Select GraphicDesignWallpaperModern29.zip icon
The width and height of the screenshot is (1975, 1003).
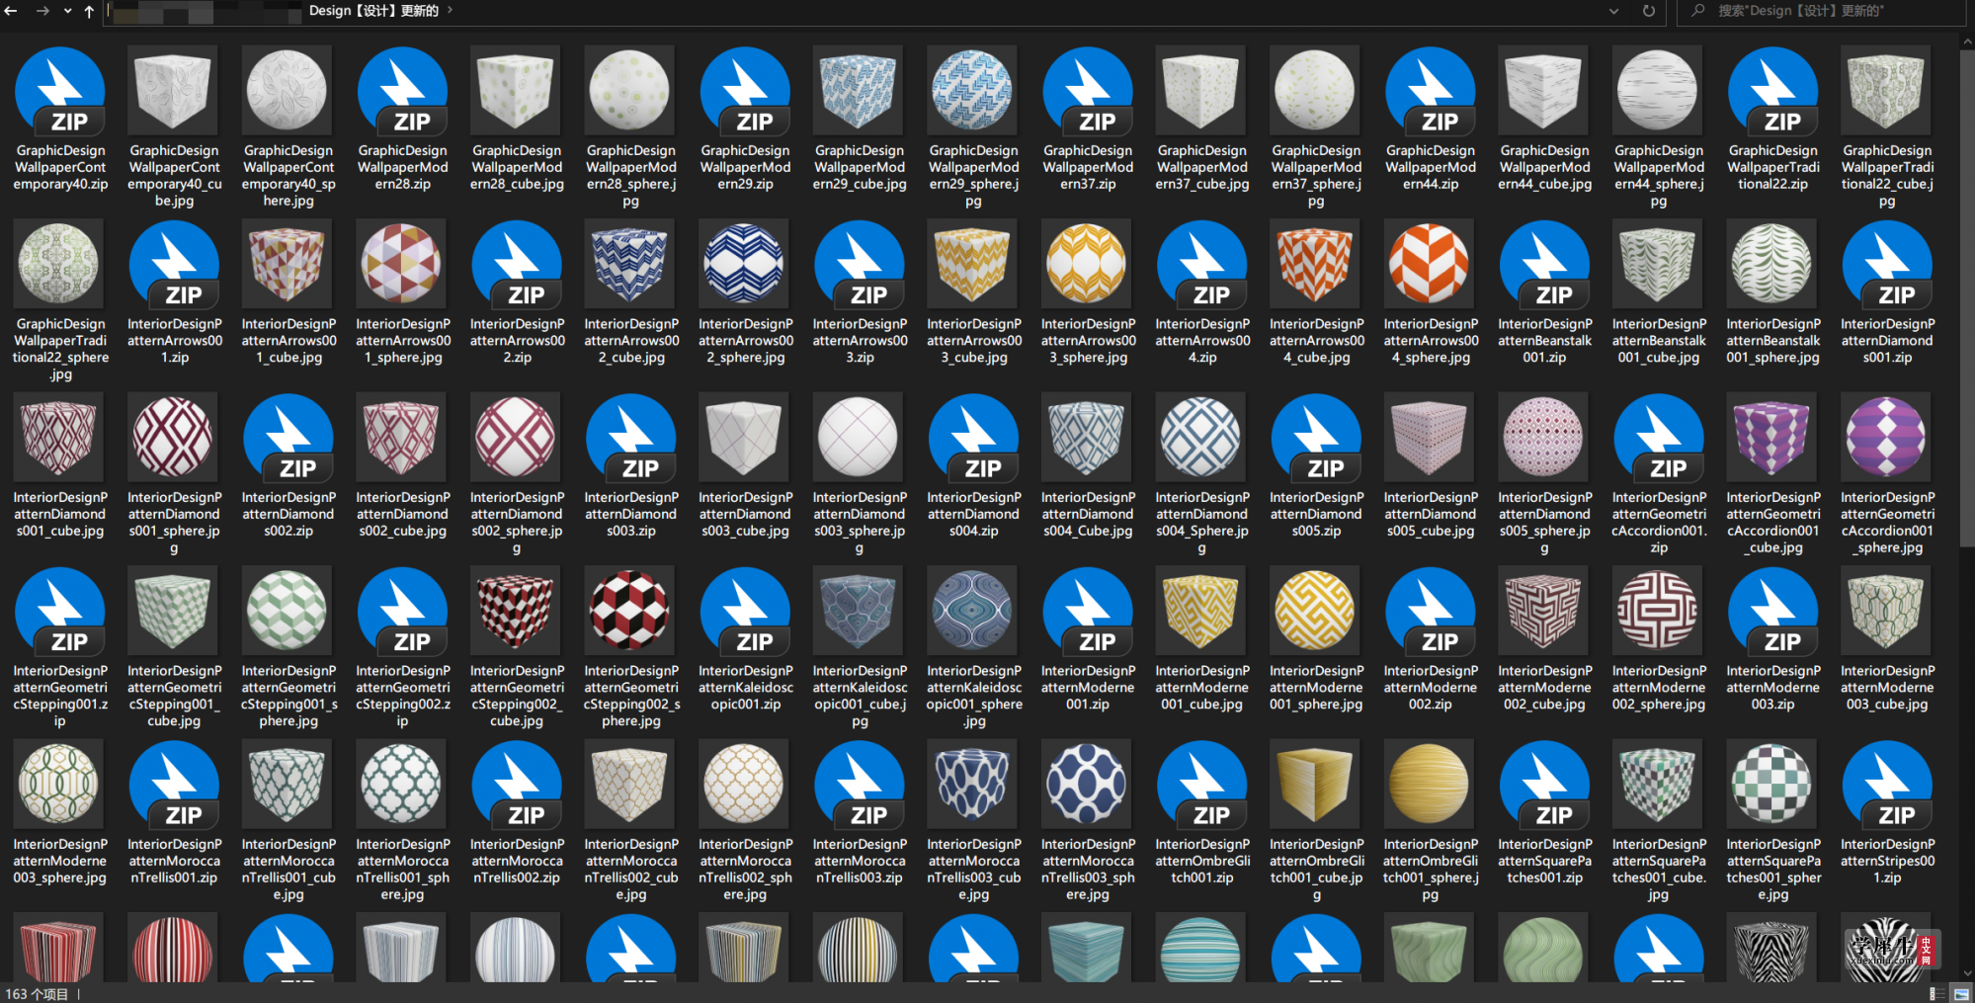745,90
